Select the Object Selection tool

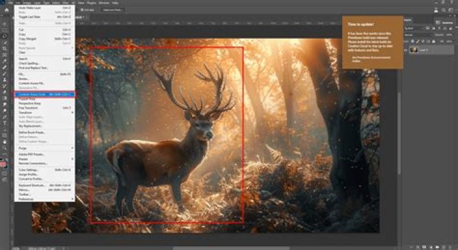pos(4,43)
